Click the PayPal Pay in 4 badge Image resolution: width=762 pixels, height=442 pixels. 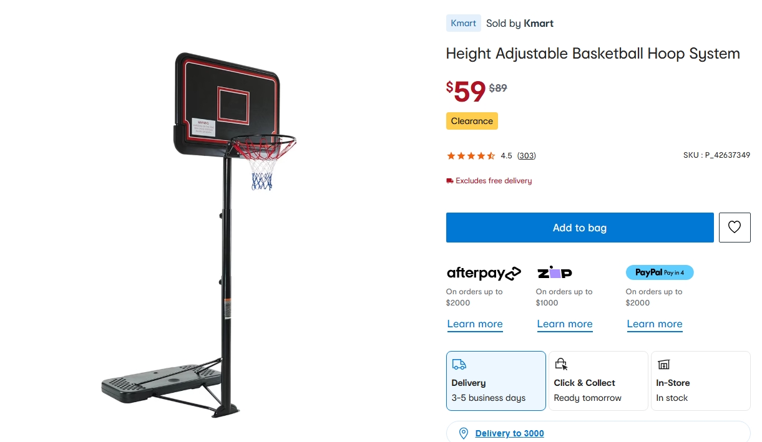660,272
